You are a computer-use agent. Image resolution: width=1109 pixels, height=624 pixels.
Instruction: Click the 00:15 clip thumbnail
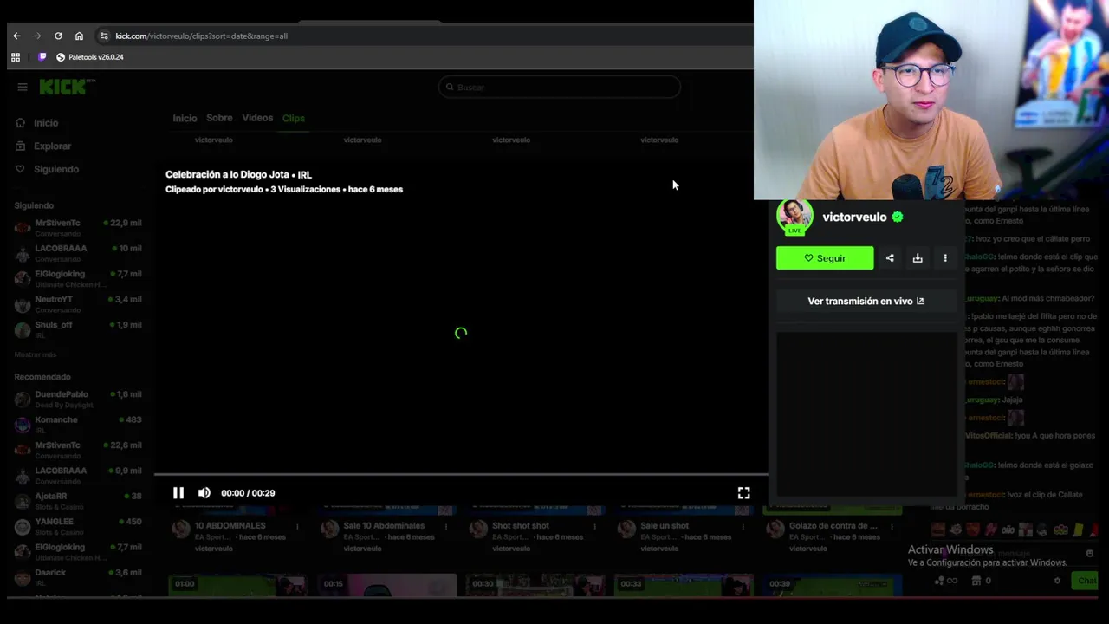point(387,586)
